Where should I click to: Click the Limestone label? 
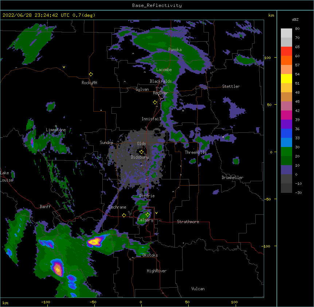coord(56,130)
